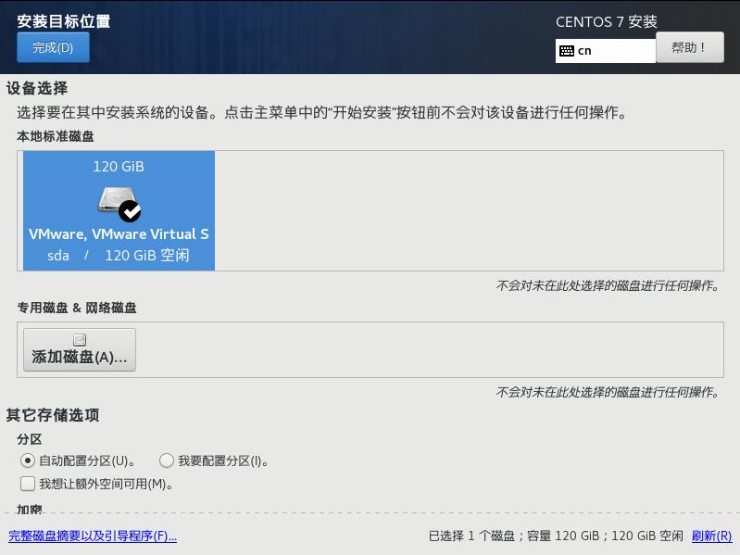Click the black checkmark badge on disk
The image size is (740, 555).
coord(130,211)
